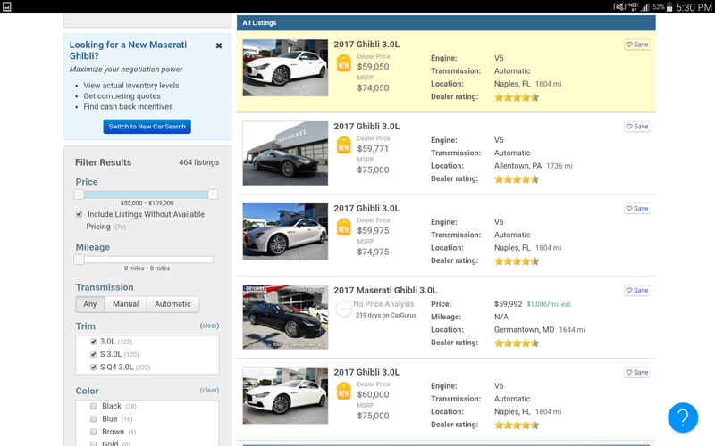Click NEW tag icon on $59,771 listing
This screenshot has width=715, height=446.
point(344,145)
